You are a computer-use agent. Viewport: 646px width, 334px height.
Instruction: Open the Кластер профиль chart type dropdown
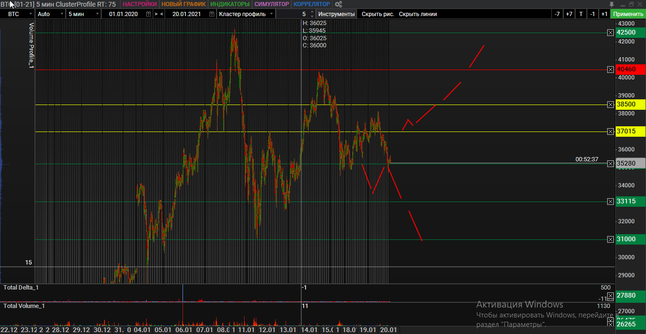tap(271, 14)
